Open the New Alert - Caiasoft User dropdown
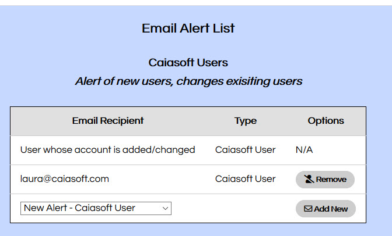Screen dimensions: 392x236 pos(96,208)
